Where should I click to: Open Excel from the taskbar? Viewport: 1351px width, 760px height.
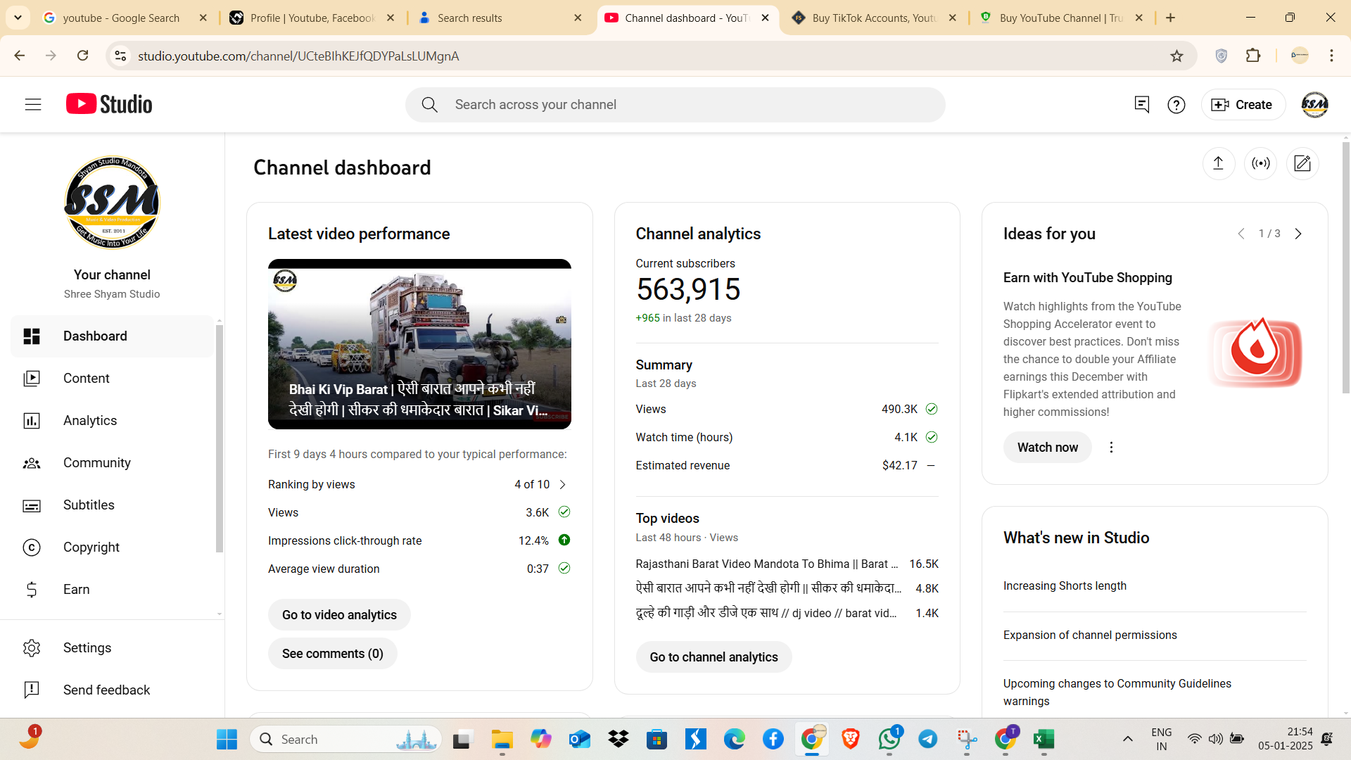coord(1044,739)
